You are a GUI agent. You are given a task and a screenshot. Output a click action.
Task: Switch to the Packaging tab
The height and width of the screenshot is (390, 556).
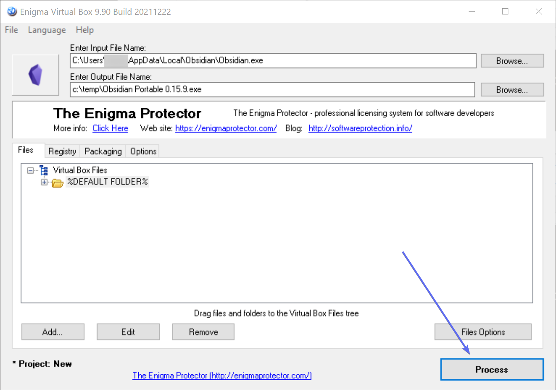[103, 151]
